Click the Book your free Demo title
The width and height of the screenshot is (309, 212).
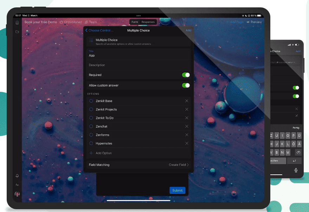pos(41,22)
